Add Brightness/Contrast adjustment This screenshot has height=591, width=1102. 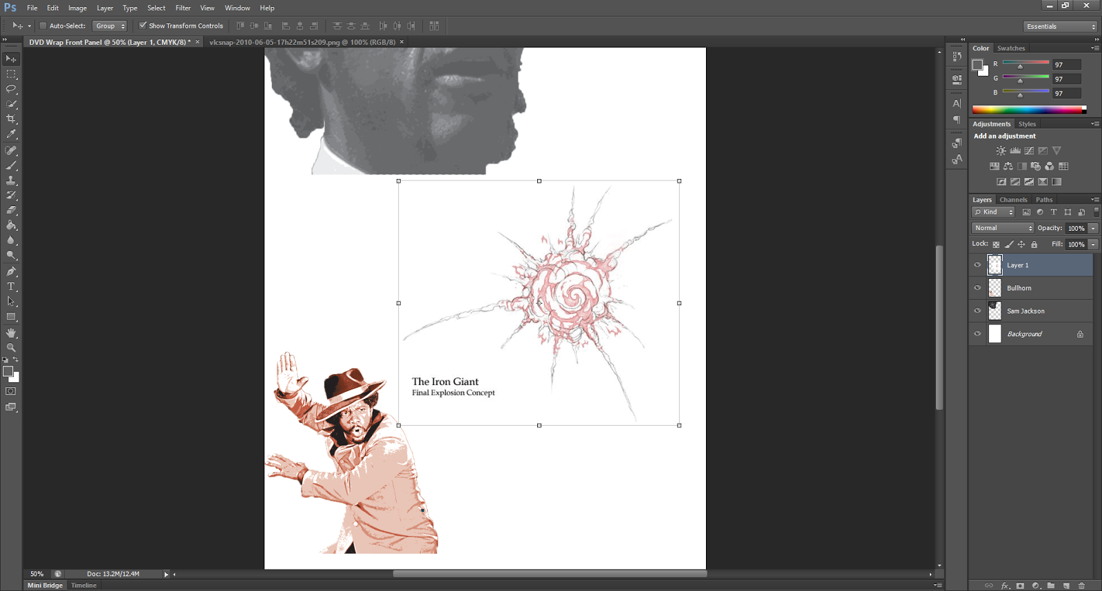point(1001,150)
